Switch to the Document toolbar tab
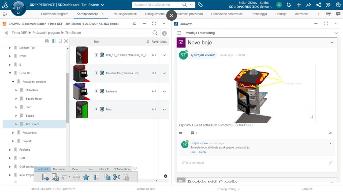The width and height of the screenshot is (343, 193). [x=59, y=169]
